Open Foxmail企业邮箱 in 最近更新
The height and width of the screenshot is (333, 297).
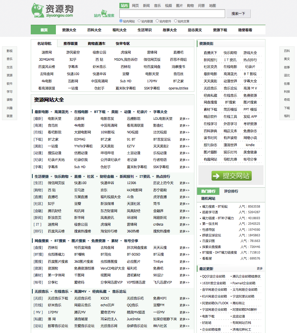(244, 283)
